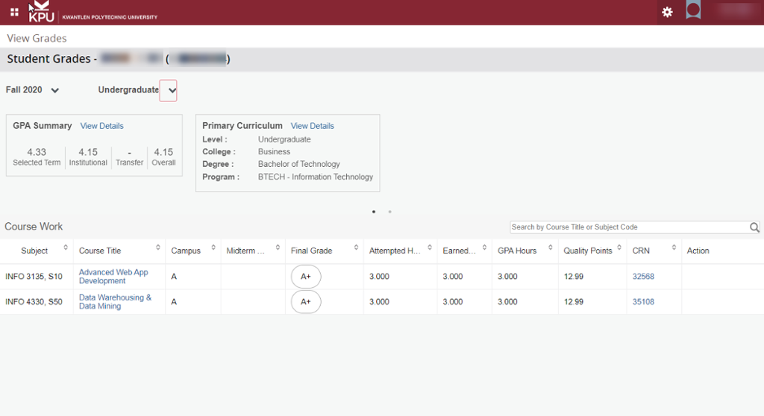The image size is (764, 416).
Task: Click the course search input field
Action: click(x=628, y=227)
